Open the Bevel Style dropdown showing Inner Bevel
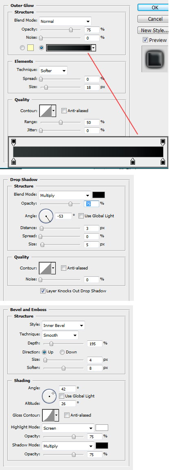 63,326
